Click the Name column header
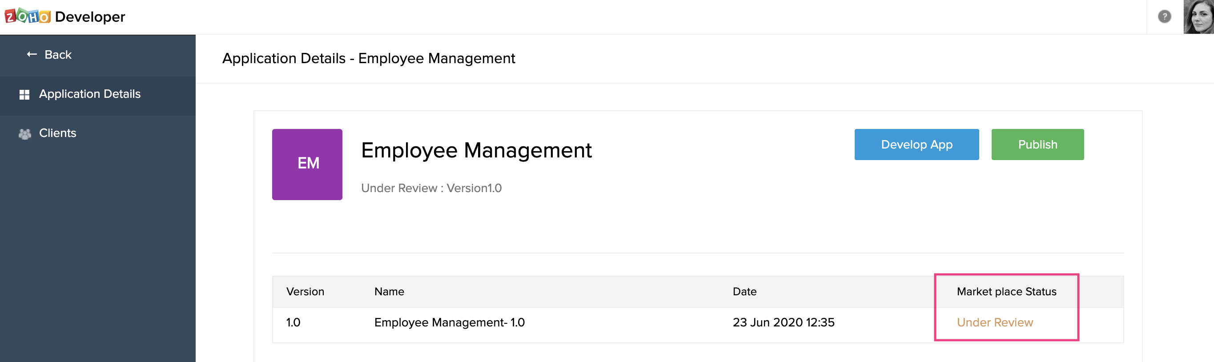 tap(389, 292)
